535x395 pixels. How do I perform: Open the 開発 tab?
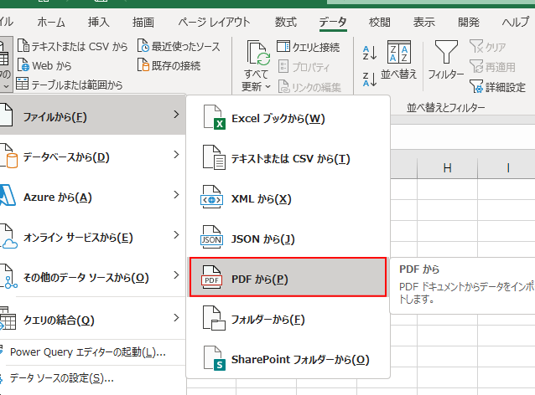point(469,22)
